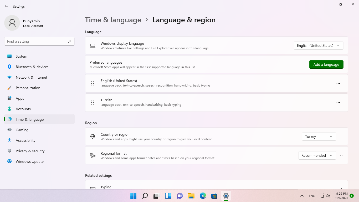This screenshot has height=202, width=359.
Task: Open Gaming settings
Action: pos(39,130)
